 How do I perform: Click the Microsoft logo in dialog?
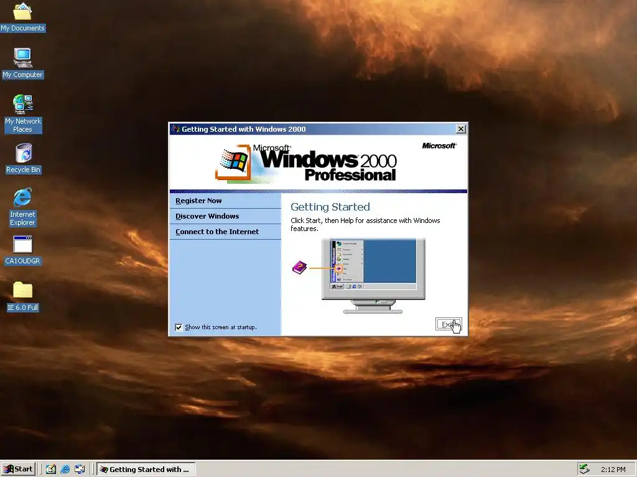pos(439,145)
